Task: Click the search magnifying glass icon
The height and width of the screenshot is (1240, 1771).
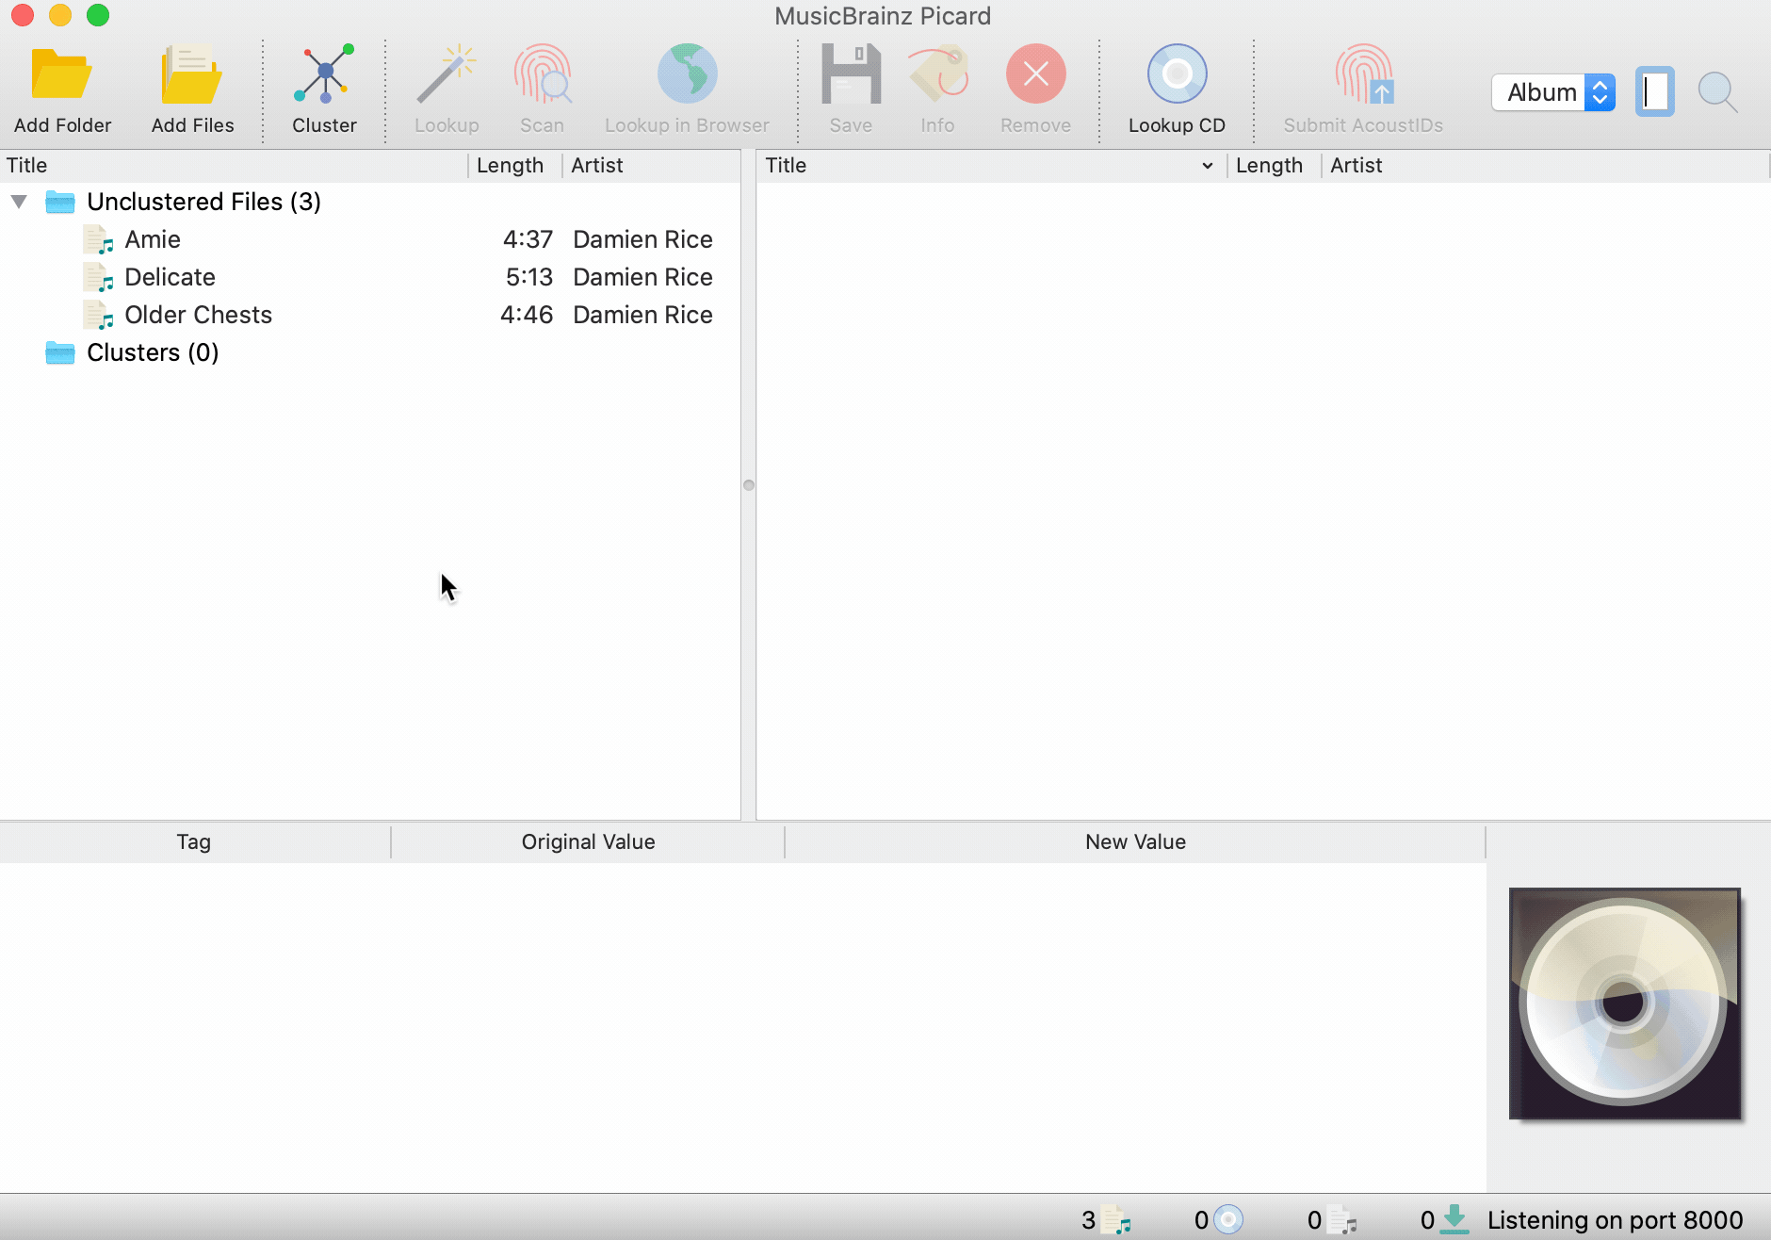Action: [x=1717, y=92]
